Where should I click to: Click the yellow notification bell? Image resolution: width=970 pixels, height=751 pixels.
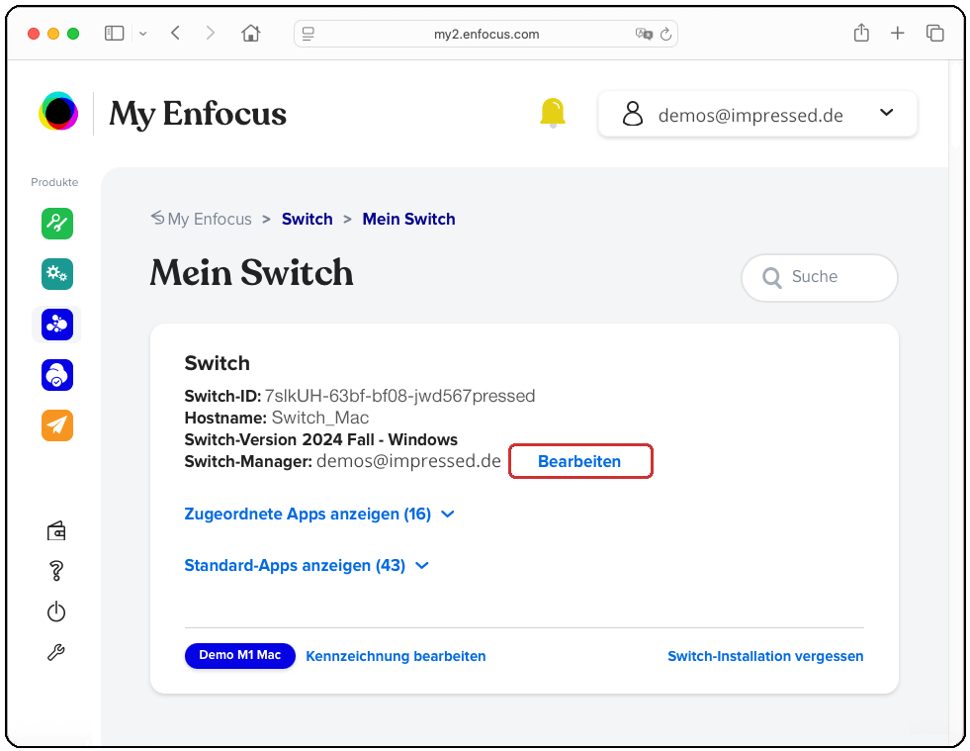point(553,113)
